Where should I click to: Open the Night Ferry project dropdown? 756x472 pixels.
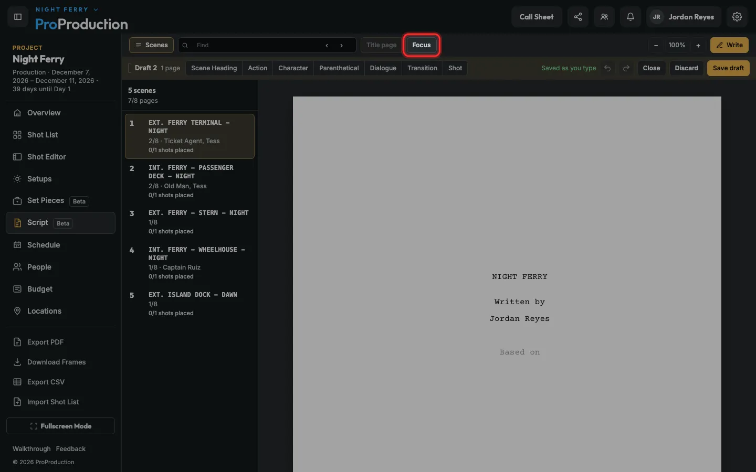click(x=67, y=9)
